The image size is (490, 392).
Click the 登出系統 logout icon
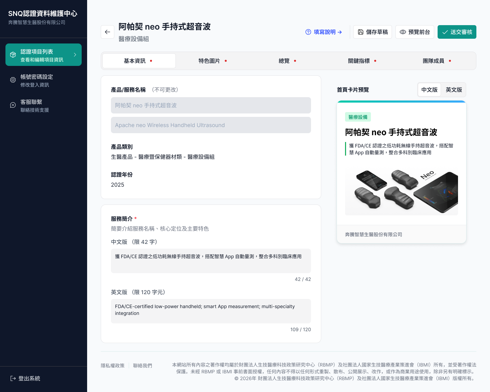(13, 378)
